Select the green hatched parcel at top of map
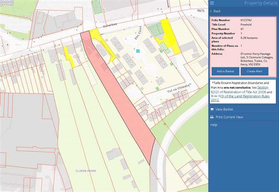This screenshot has width=279, height=192. 97,7
